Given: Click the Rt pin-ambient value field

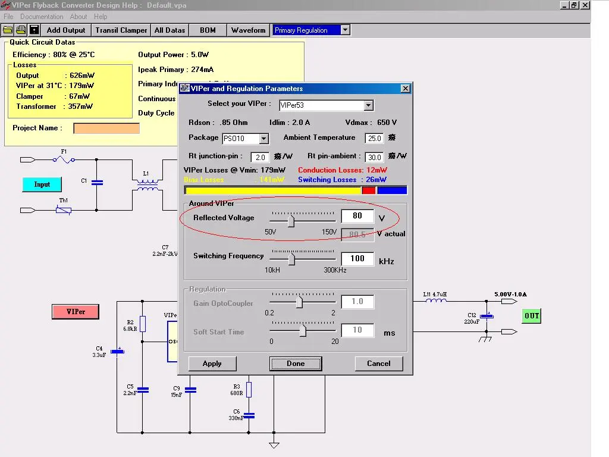Looking at the screenshot, I should [375, 157].
